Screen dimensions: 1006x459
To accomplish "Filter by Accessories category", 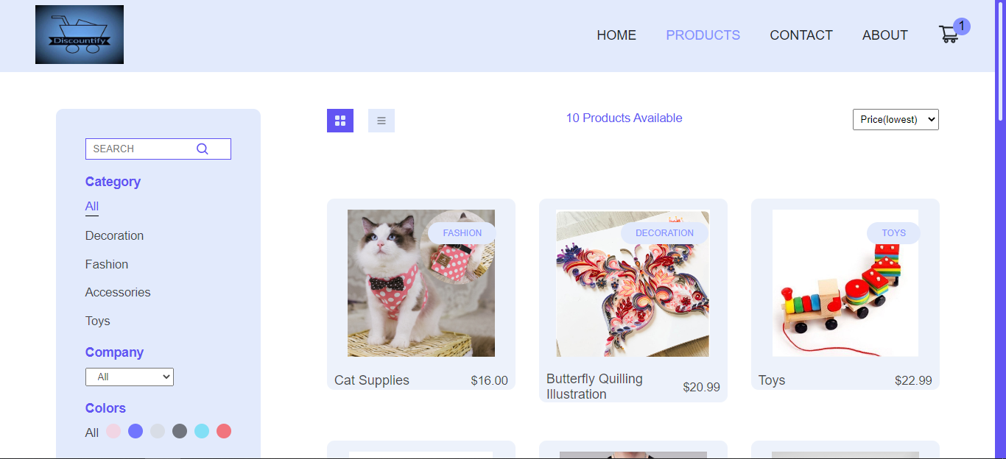I will (118, 292).
